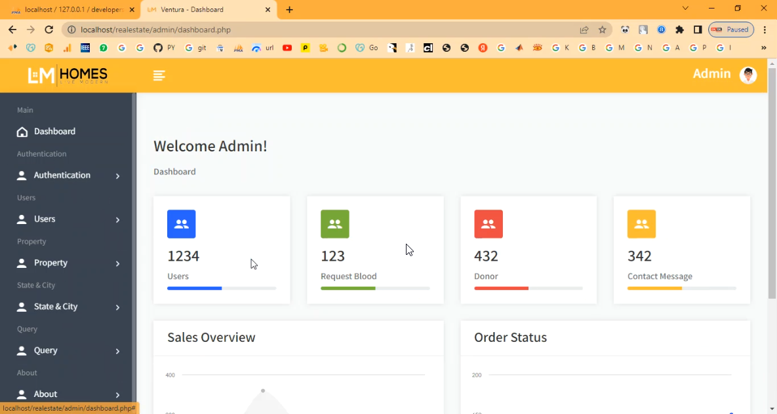The height and width of the screenshot is (414, 777).
Task: Open the Query sidebar menu item
Action: [x=46, y=350]
